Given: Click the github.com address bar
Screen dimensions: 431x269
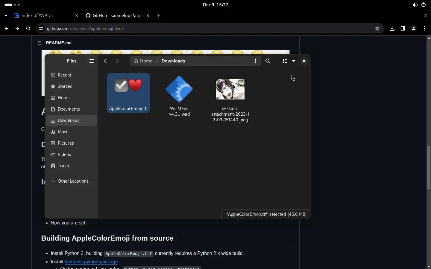Looking at the screenshot, I should coord(210,28).
